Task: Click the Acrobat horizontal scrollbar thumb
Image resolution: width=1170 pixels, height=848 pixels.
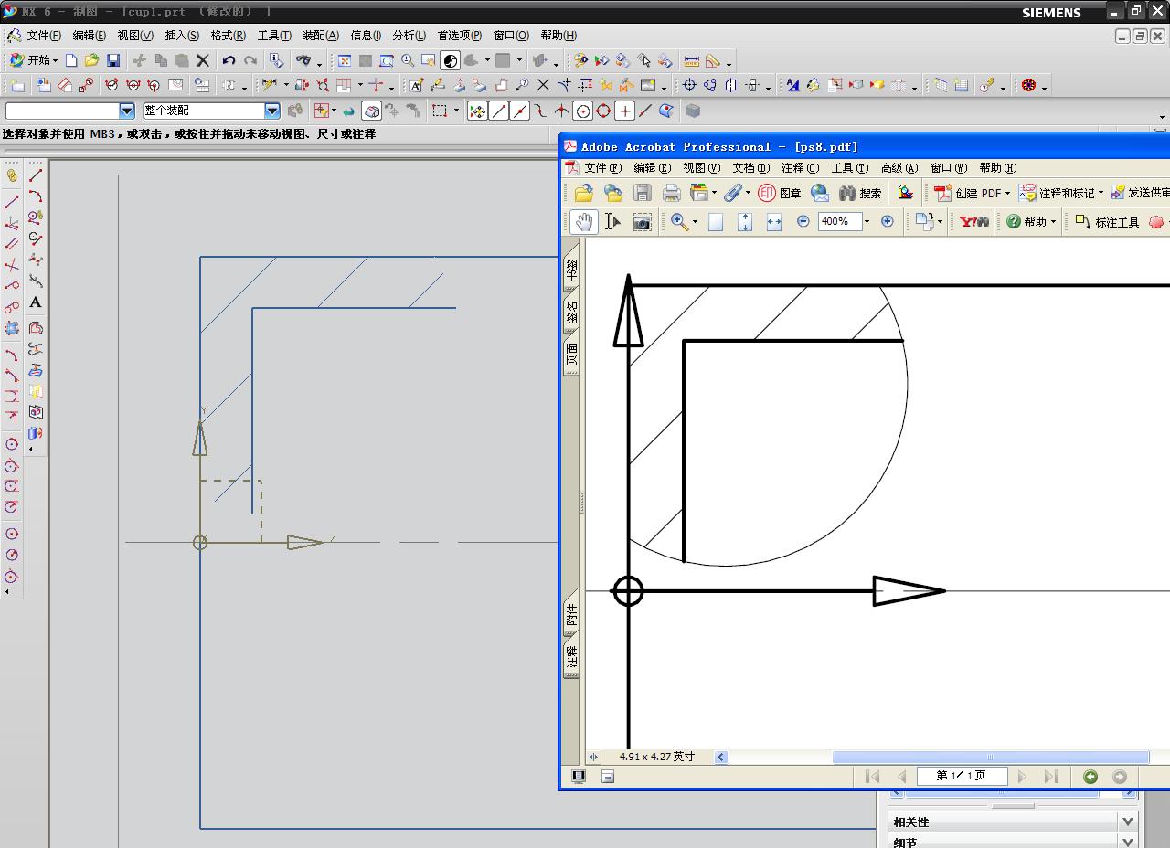Action: [x=991, y=757]
